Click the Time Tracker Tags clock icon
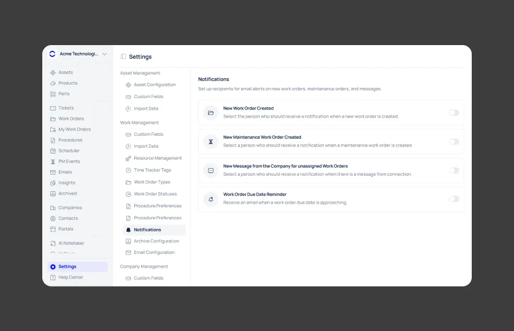The width and height of the screenshot is (514, 331). point(128,171)
